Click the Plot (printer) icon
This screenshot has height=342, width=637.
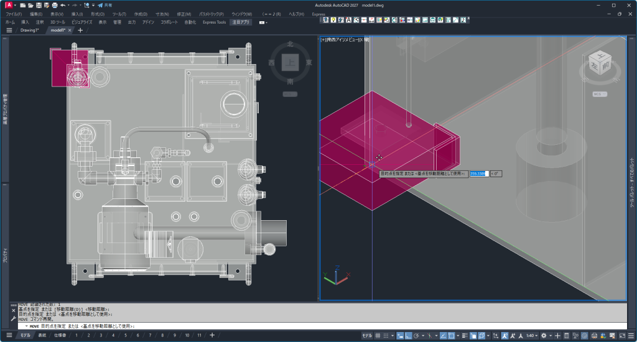[54, 5]
